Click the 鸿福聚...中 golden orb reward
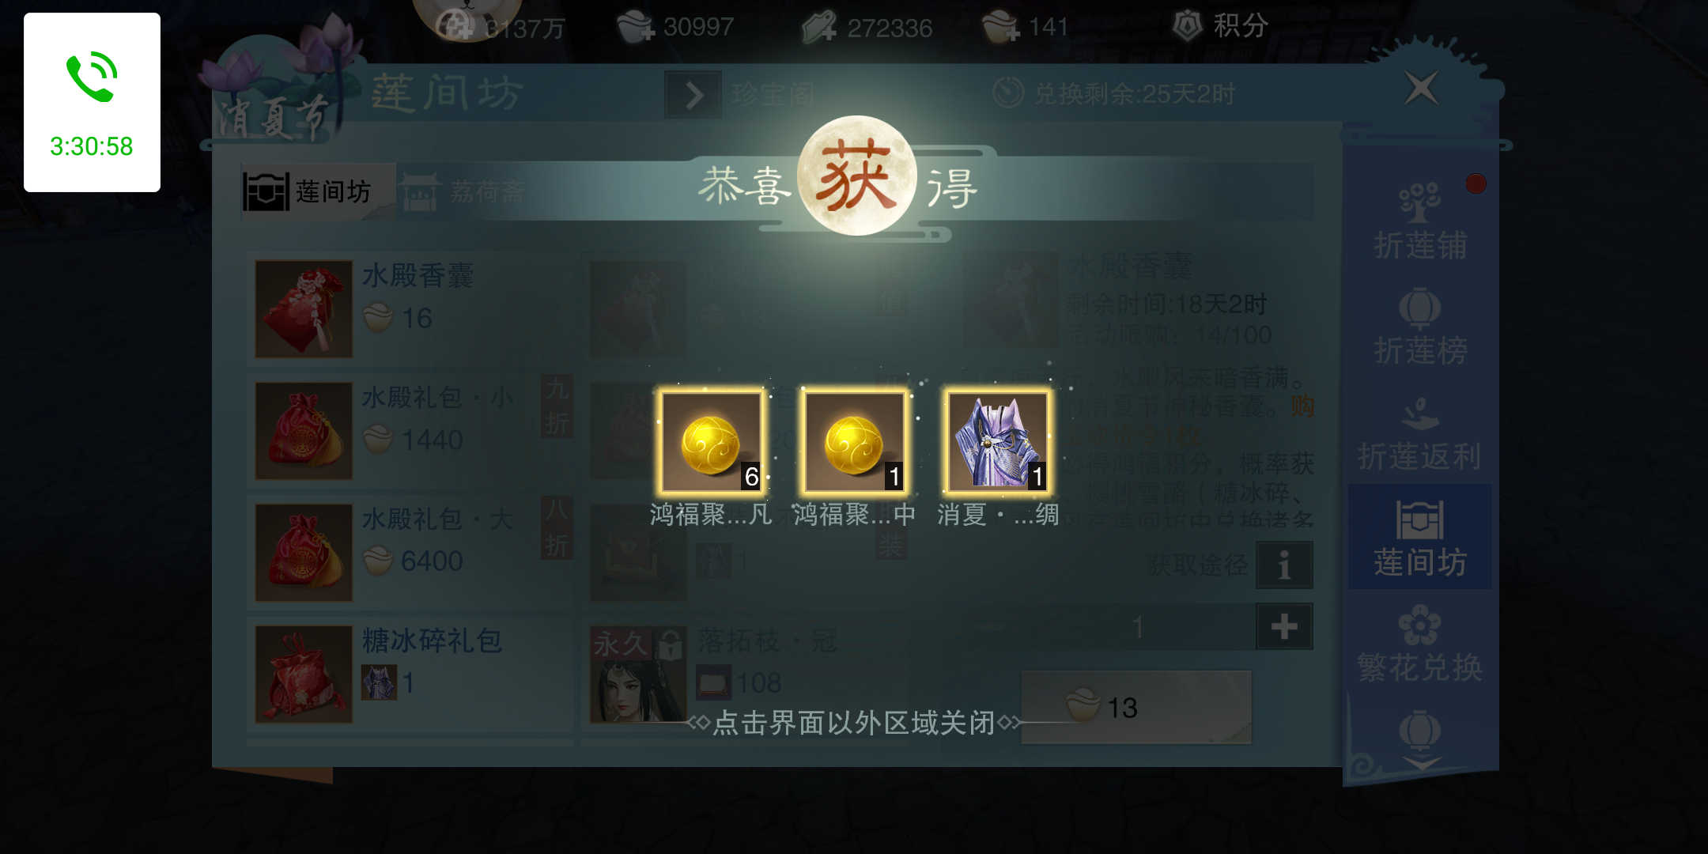This screenshot has width=1708, height=854. [x=854, y=442]
